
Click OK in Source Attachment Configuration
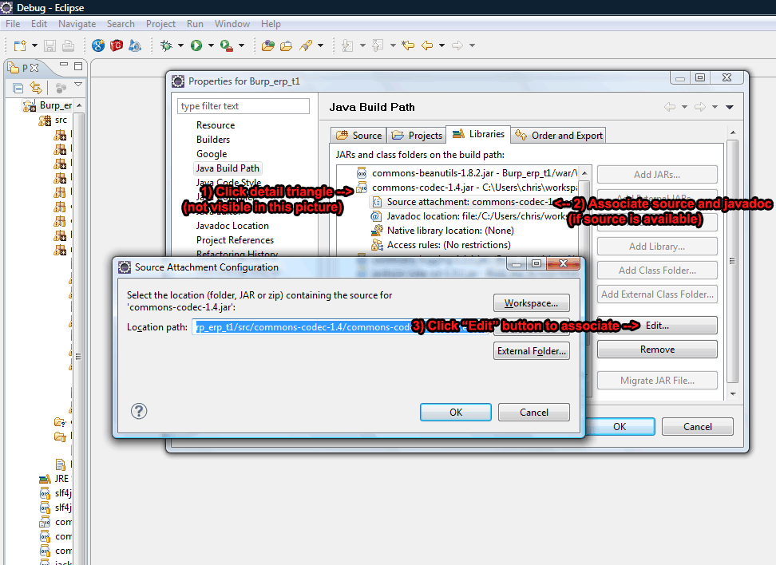point(455,413)
